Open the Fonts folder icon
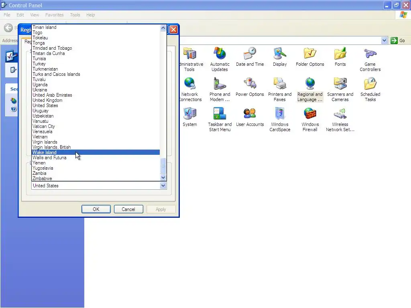Screen dimensions: 411x308 click(x=340, y=54)
